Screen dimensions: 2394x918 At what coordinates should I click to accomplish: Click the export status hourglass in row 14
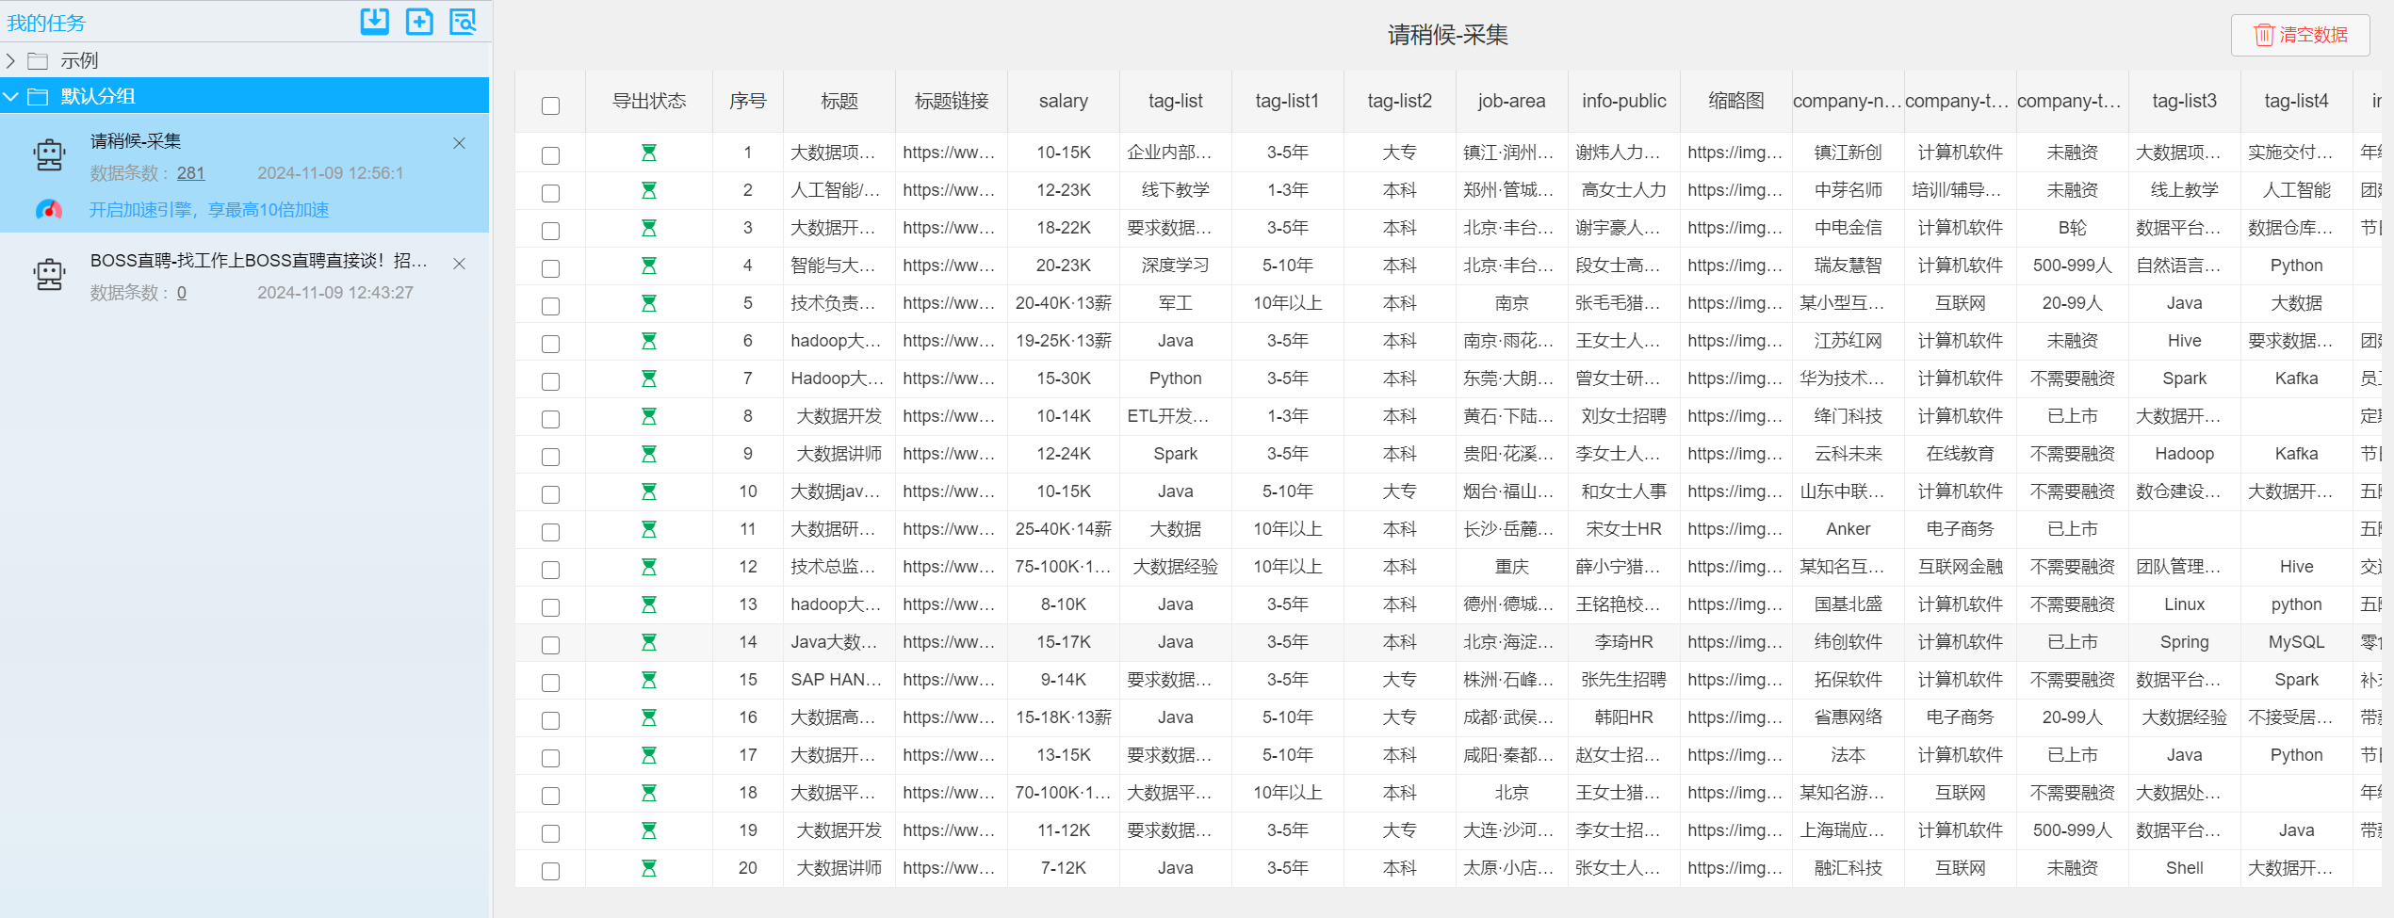coord(649,642)
